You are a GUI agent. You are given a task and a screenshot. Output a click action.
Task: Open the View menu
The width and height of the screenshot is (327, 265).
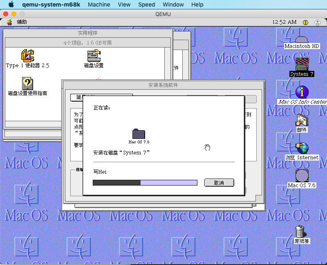click(x=124, y=5)
